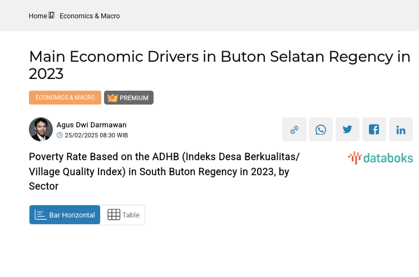Click the article headline about Buton Selatan
419x277 pixels.
pyautogui.click(x=220, y=65)
